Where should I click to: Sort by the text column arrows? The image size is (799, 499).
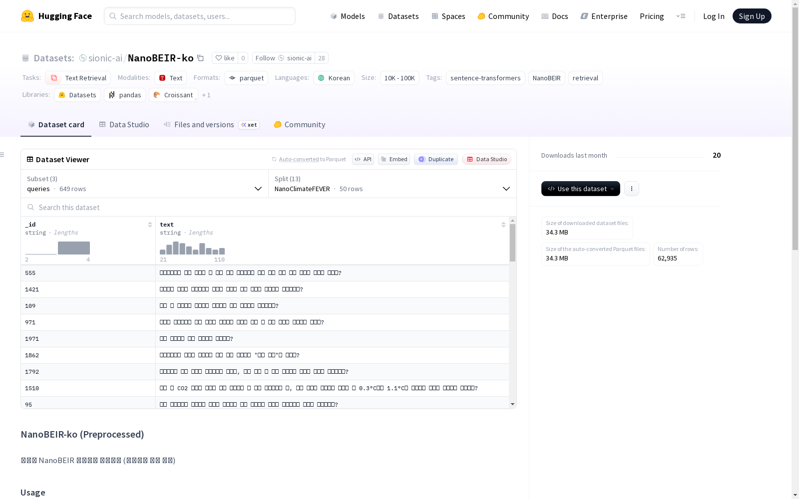(503, 225)
